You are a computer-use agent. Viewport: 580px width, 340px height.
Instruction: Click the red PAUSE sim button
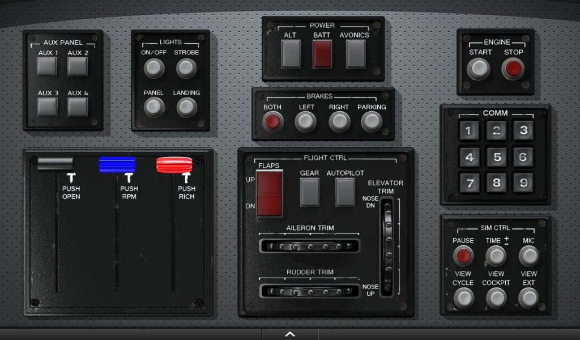point(463,256)
